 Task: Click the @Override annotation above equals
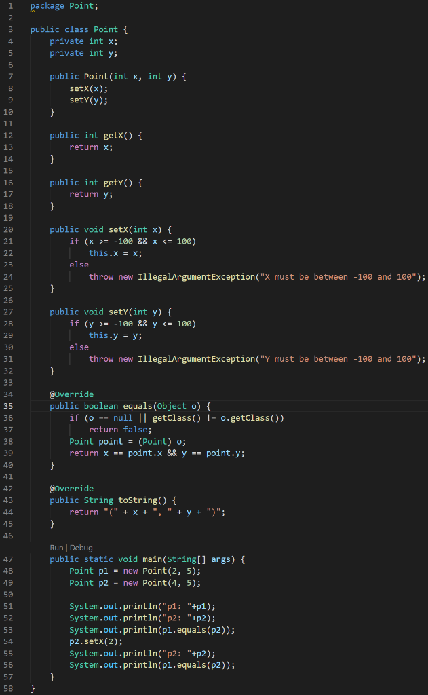(x=71, y=394)
